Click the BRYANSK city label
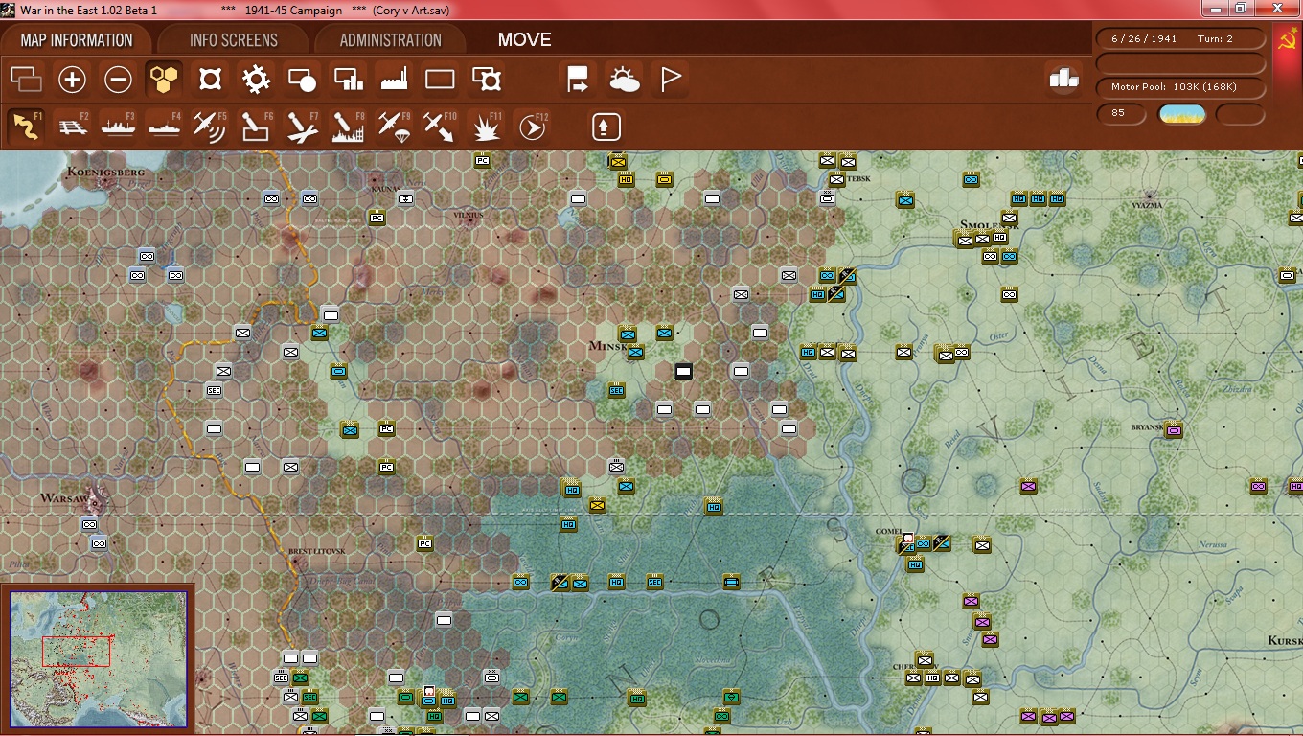1303x736 pixels. point(1146,426)
